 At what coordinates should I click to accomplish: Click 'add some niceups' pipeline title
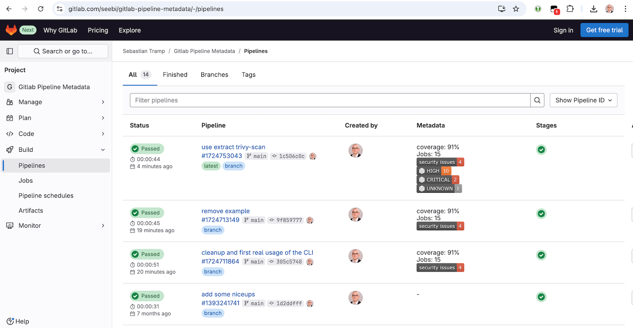click(228, 294)
